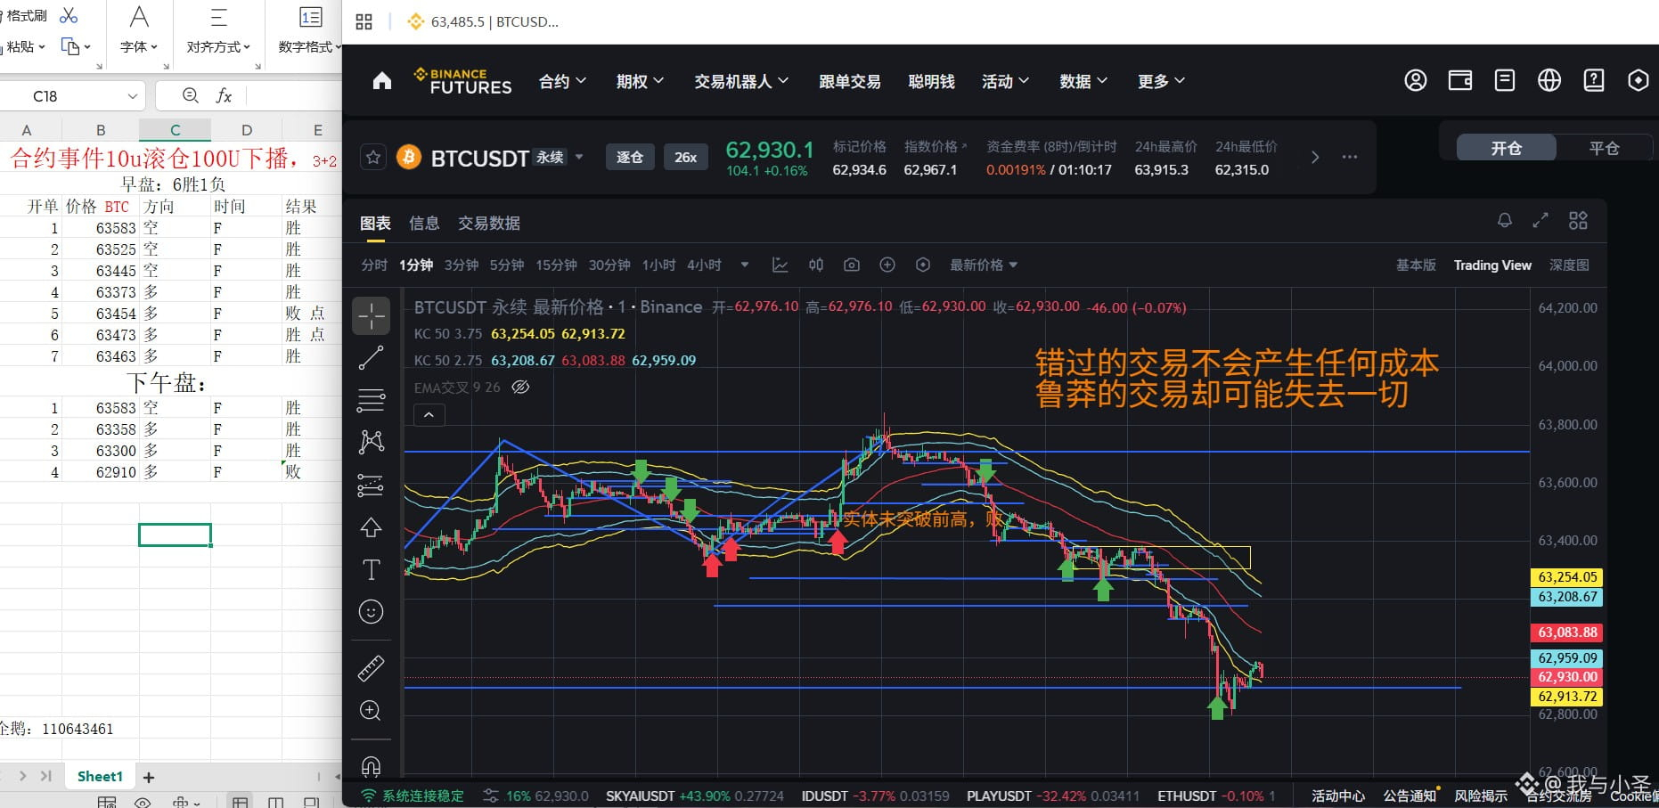
Task: Expand the 合约 futures menu
Action: point(562,81)
